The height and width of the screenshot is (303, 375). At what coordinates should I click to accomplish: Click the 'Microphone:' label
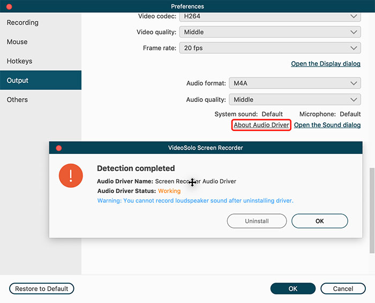click(318, 114)
